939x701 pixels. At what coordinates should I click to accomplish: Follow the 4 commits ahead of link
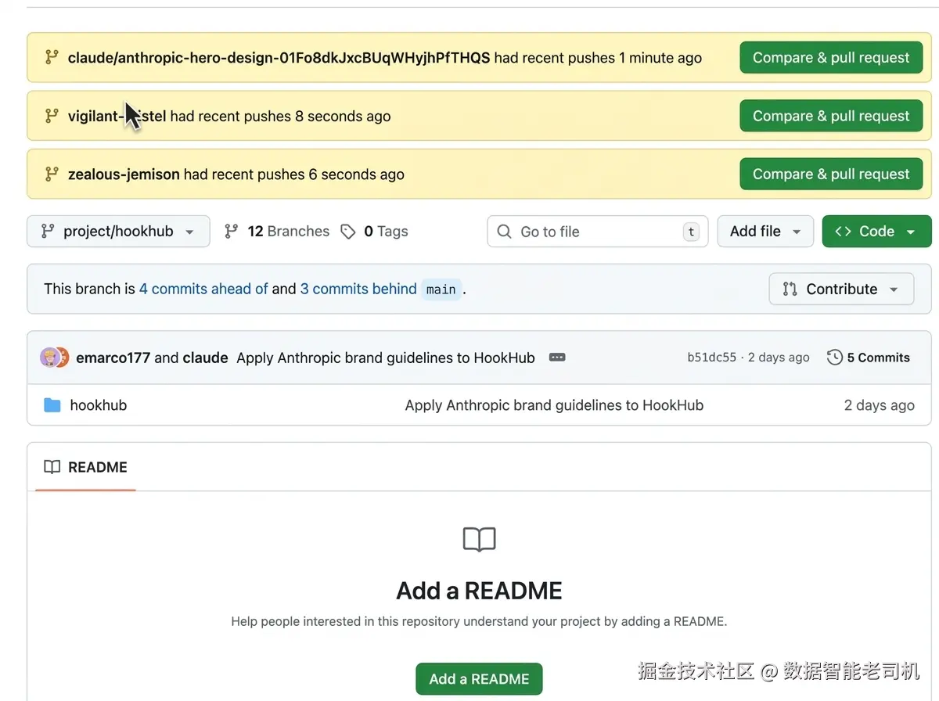point(203,289)
